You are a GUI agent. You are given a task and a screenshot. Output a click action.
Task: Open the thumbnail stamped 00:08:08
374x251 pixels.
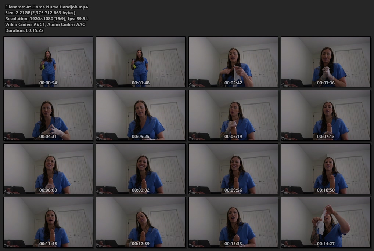tap(48, 169)
